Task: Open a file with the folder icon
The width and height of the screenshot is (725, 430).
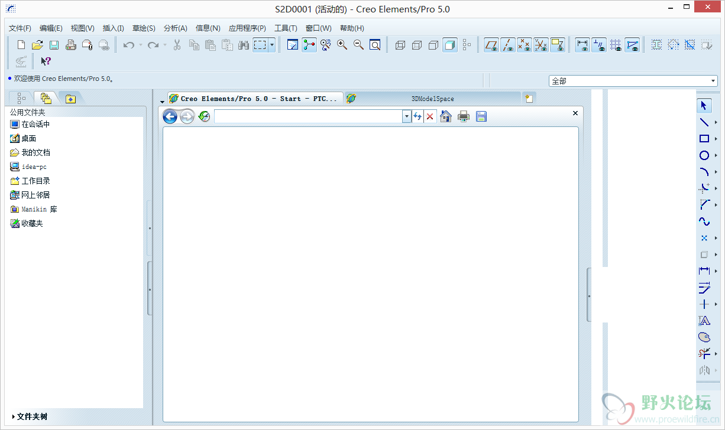Action: pos(37,45)
